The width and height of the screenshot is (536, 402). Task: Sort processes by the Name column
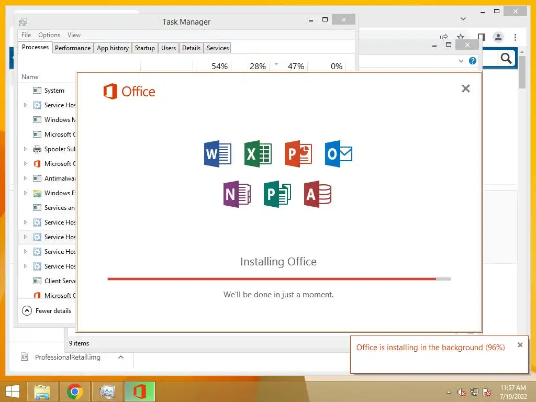point(30,76)
